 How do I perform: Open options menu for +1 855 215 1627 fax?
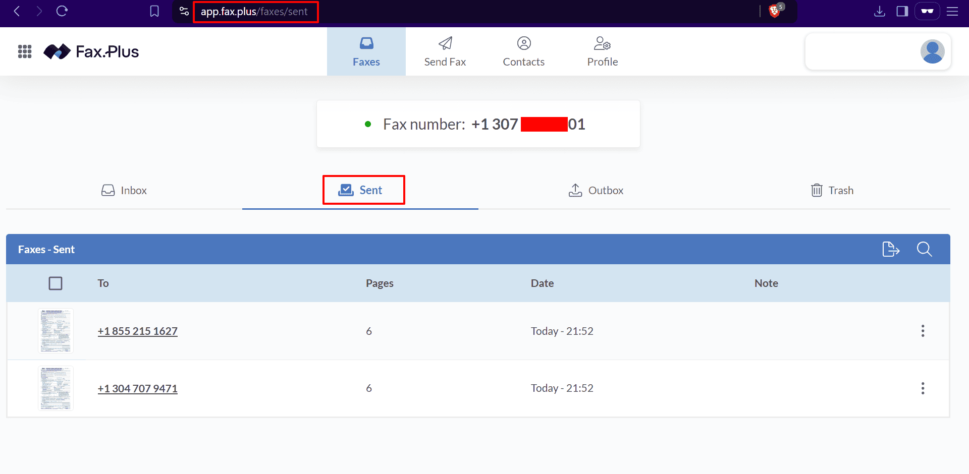point(923,331)
